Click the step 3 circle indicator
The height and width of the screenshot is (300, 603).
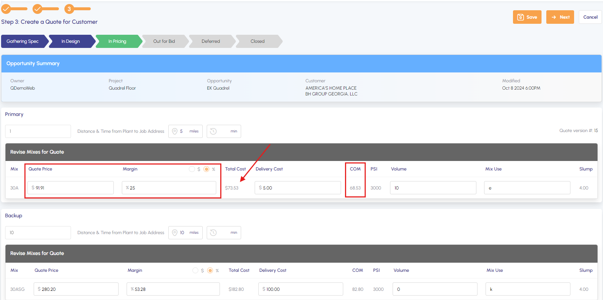pos(69,9)
